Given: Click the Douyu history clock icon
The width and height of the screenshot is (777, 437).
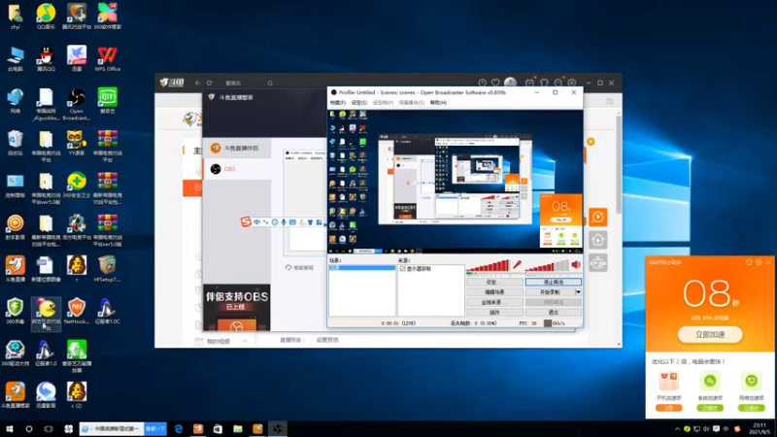Looking at the screenshot, I should tap(482, 83).
